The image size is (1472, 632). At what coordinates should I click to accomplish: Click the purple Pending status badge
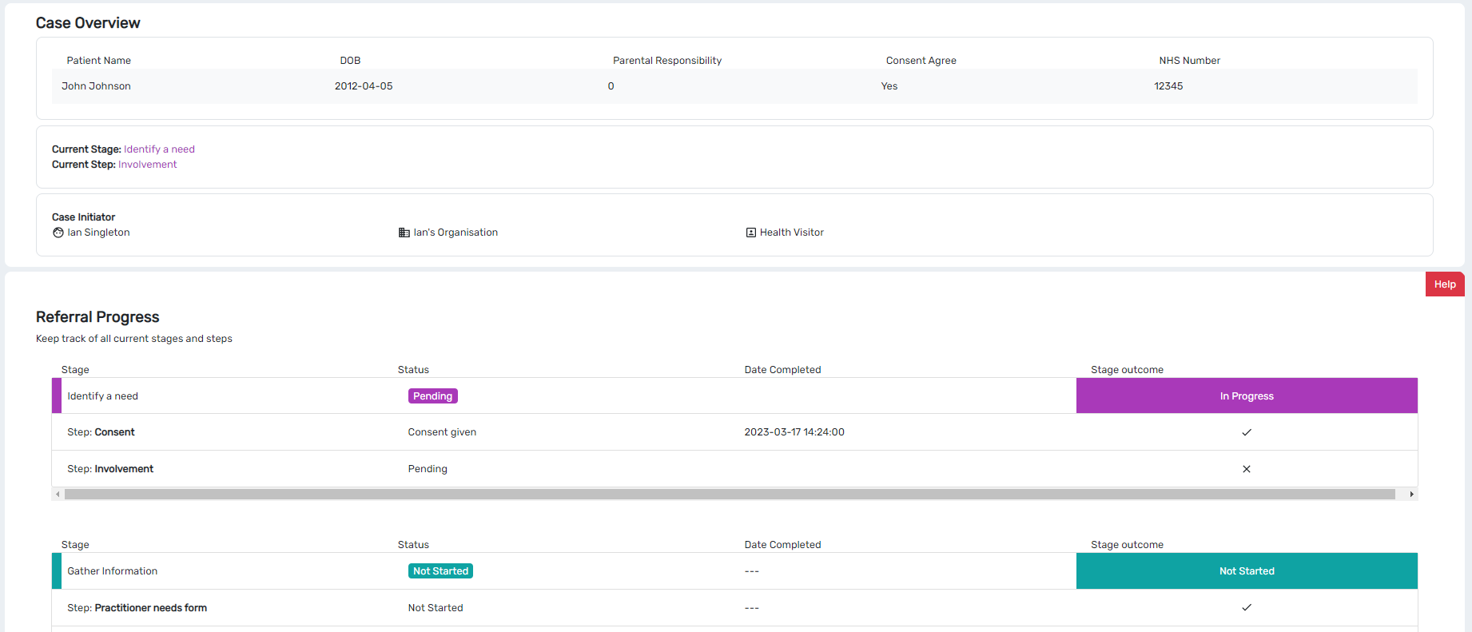[x=433, y=396]
